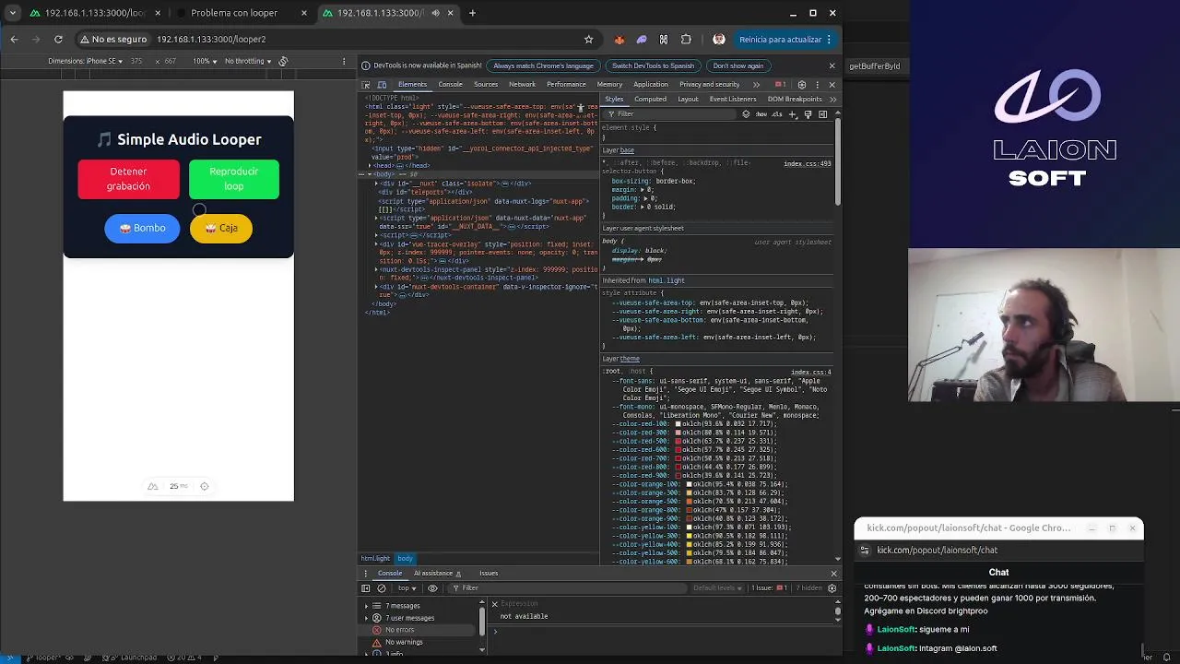
Task: Toggle the CSS layers view icon
Action: click(746, 114)
